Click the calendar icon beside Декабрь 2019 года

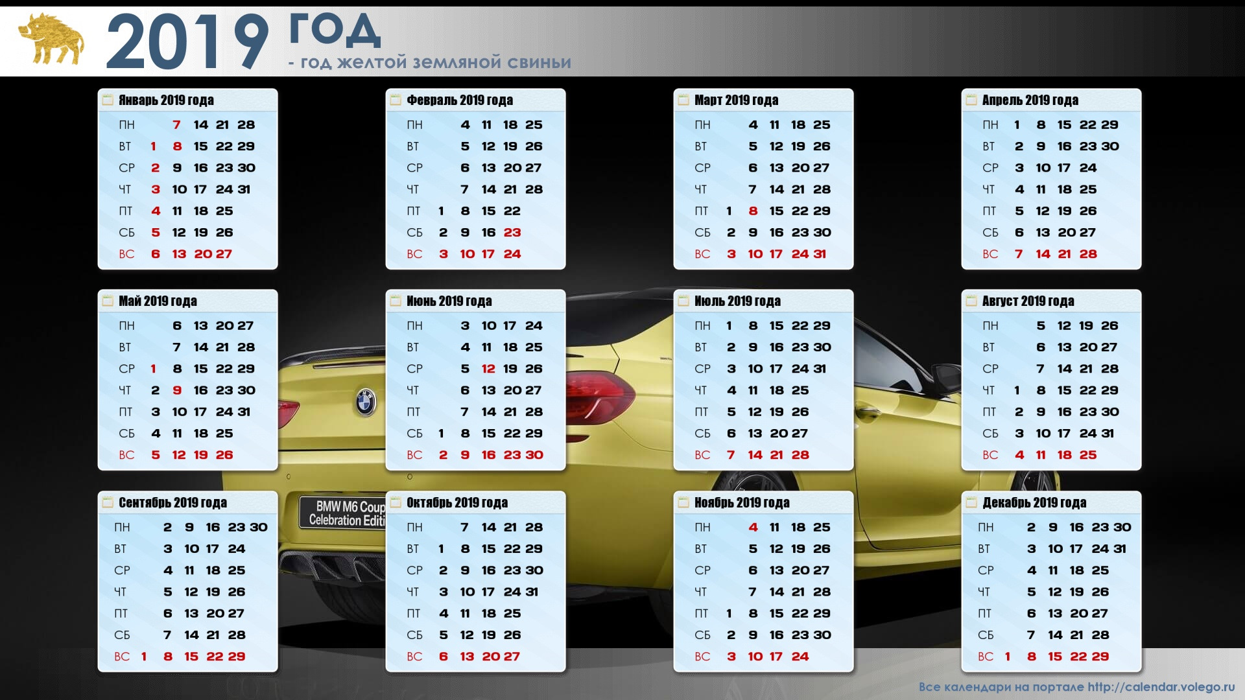971,502
